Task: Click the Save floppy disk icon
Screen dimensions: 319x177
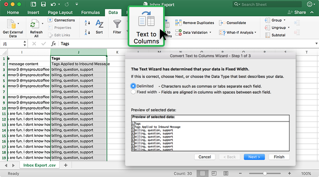Action: click(x=43, y=4)
